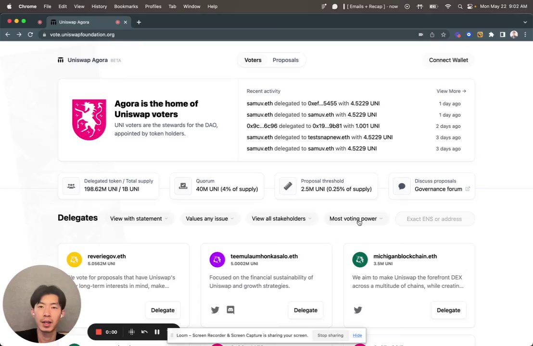The height and width of the screenshot is (346, 533).
Task: Click the reveriegov.eth yellow avatar
Action: (75, 260)
